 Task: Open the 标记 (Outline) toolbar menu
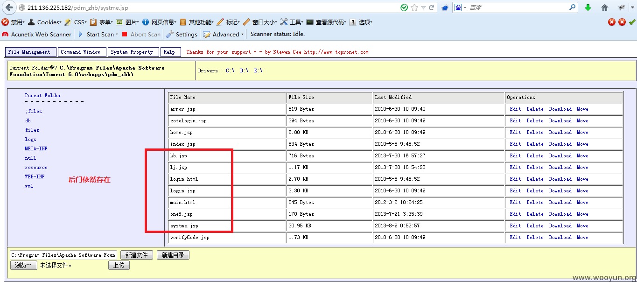tap(228, 22)
